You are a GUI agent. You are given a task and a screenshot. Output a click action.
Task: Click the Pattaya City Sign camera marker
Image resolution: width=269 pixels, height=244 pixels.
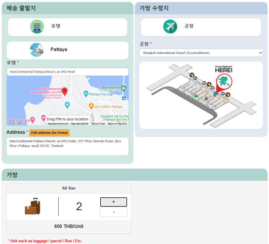click(86, 94)
